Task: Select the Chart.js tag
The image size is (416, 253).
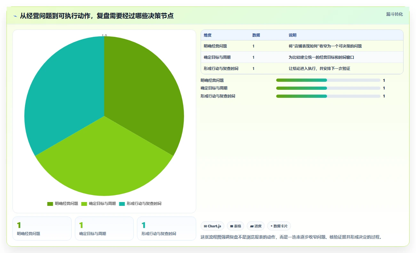Action: point(212,226)
